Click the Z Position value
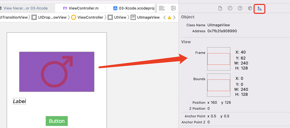The image size is (290, 128). tap(209, 109)
